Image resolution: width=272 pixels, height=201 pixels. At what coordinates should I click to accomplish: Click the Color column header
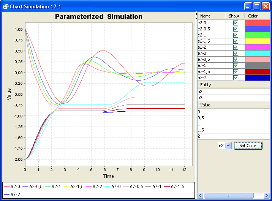[x=257, y=16]
